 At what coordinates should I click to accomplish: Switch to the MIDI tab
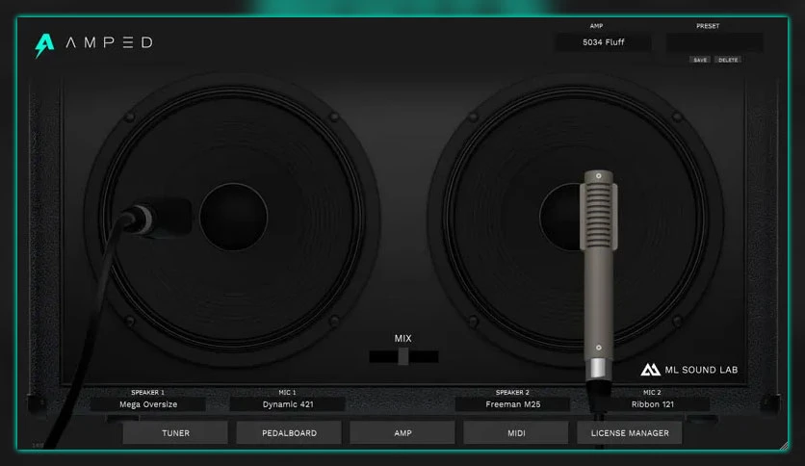516,433
